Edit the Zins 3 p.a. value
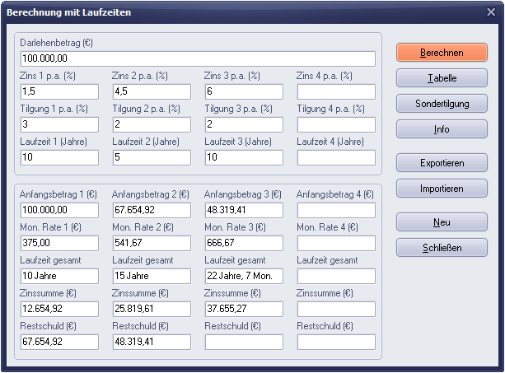The height and width of the screenshot is (373, 505). pyautogui.click(x=244, y=91)
